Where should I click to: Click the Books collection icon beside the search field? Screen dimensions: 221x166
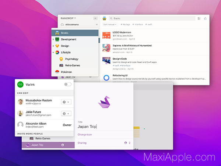(104, 18)
